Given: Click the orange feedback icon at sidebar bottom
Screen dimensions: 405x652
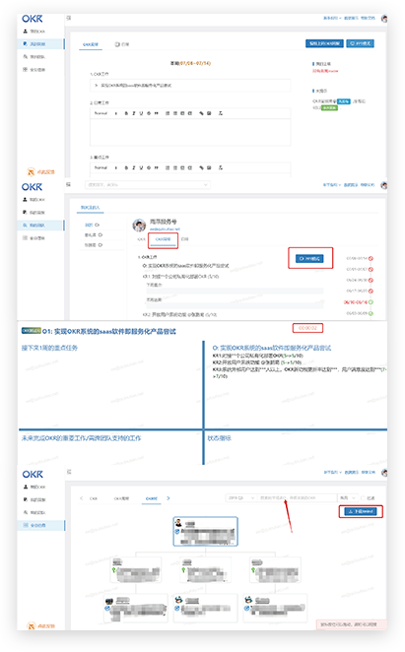Looking at the screenshot, I should (x=31, y=171).
